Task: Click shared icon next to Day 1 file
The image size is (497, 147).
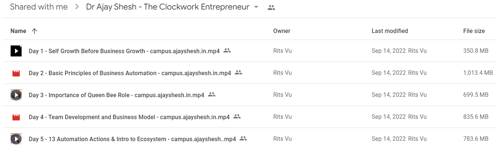Action: (227, 51)
